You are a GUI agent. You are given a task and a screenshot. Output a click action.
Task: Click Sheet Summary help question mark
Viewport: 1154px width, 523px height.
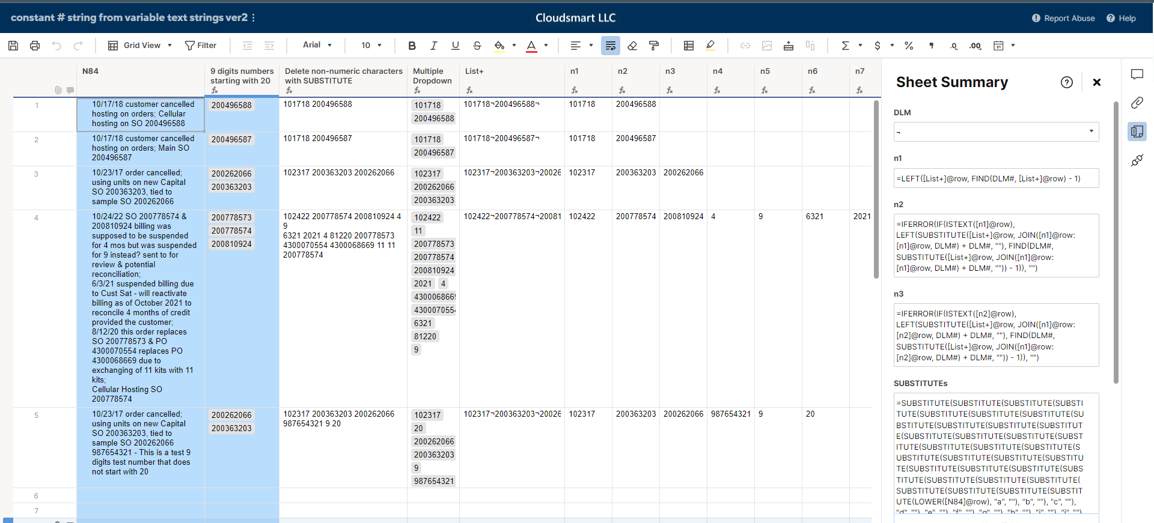[1067, 82]
